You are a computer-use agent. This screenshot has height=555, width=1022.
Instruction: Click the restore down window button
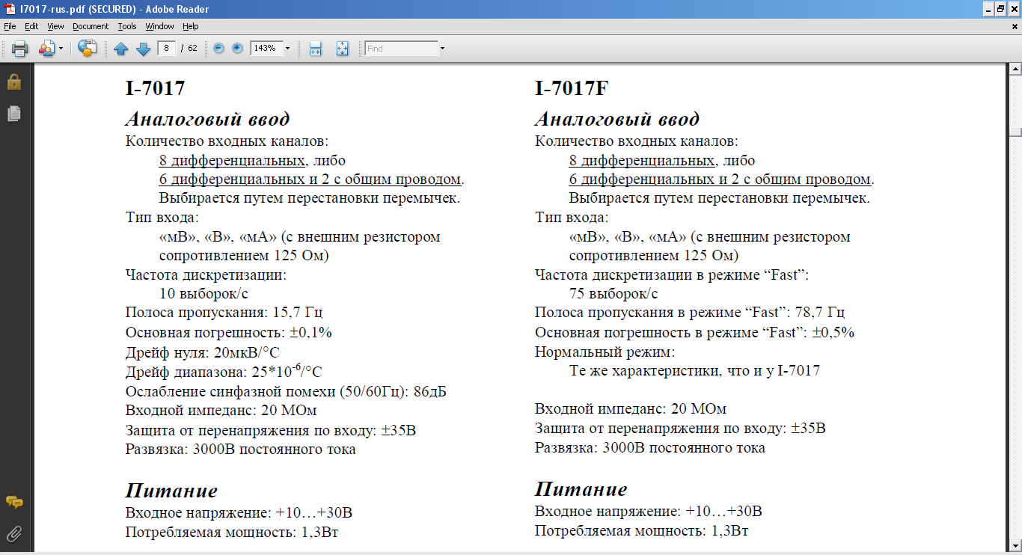click(1000, 9)
